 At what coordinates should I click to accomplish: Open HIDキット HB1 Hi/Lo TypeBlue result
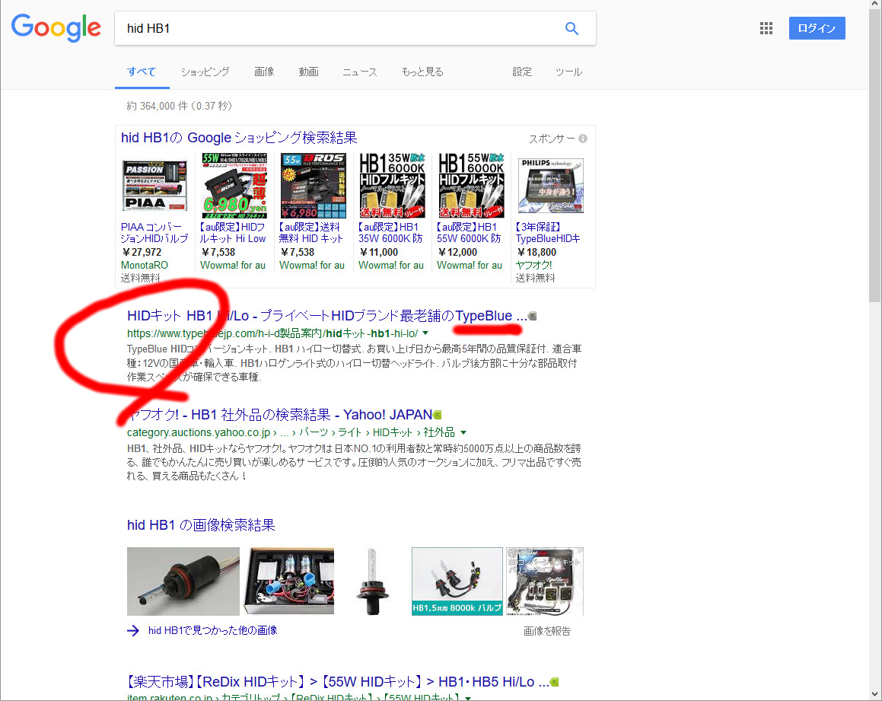(x=326, y=316)
